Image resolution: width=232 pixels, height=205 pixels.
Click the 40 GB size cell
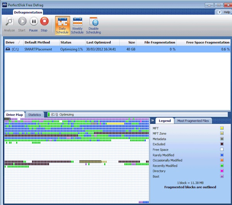(131, 49)
